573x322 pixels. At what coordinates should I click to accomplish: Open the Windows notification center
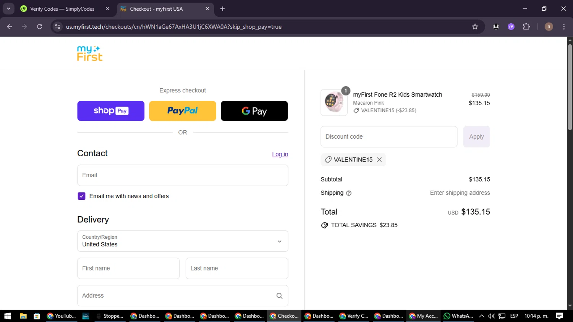pos(560,316)
